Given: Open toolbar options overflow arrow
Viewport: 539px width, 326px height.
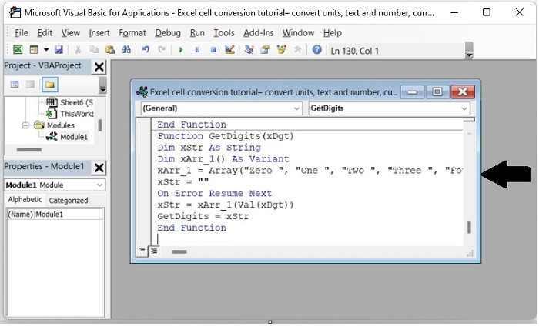Looking at the screenshot, I should pos(469,51).
